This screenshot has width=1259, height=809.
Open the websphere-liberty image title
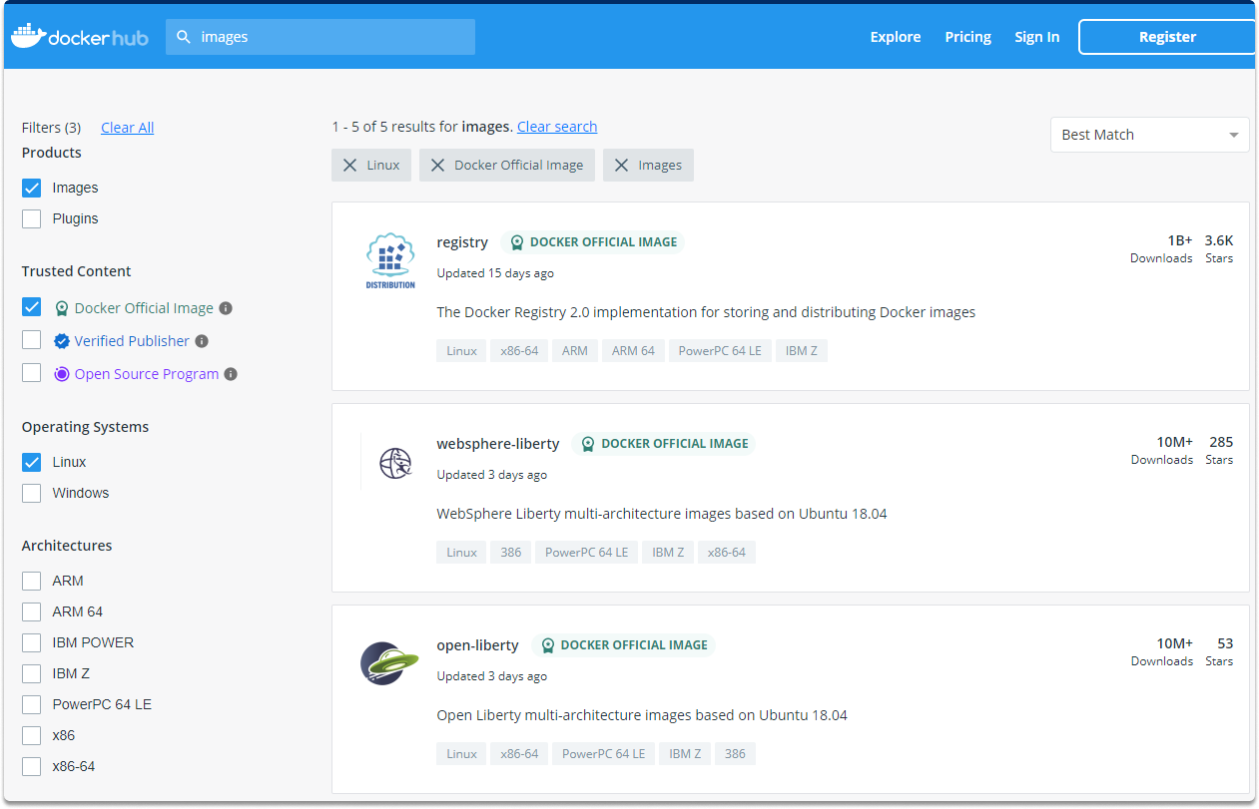tap(498, 444)
